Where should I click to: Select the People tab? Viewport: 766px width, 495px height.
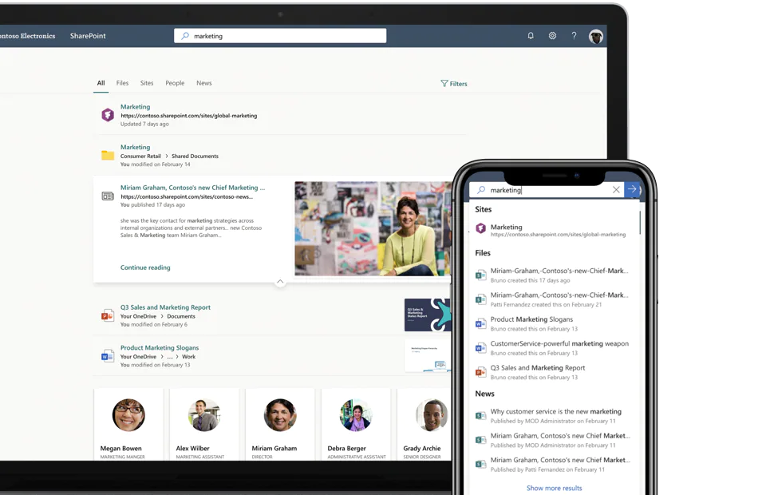[175, 82]
